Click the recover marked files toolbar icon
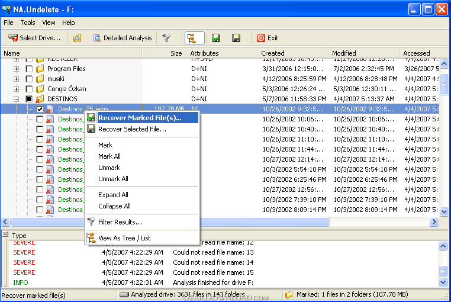 (x=215, y=38)
